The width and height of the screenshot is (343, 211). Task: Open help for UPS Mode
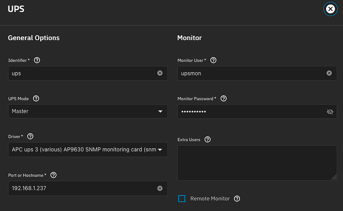click(36, 98)
